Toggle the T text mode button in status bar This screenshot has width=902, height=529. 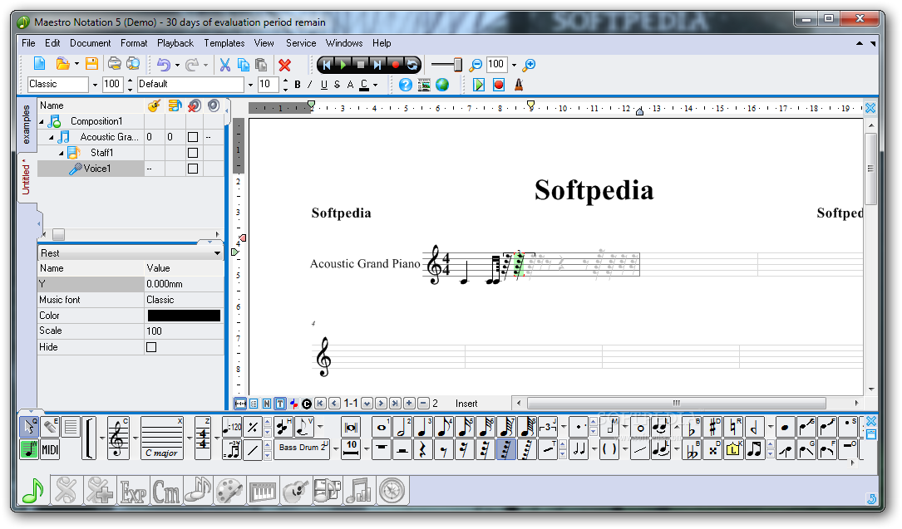(x=280, y=404)
